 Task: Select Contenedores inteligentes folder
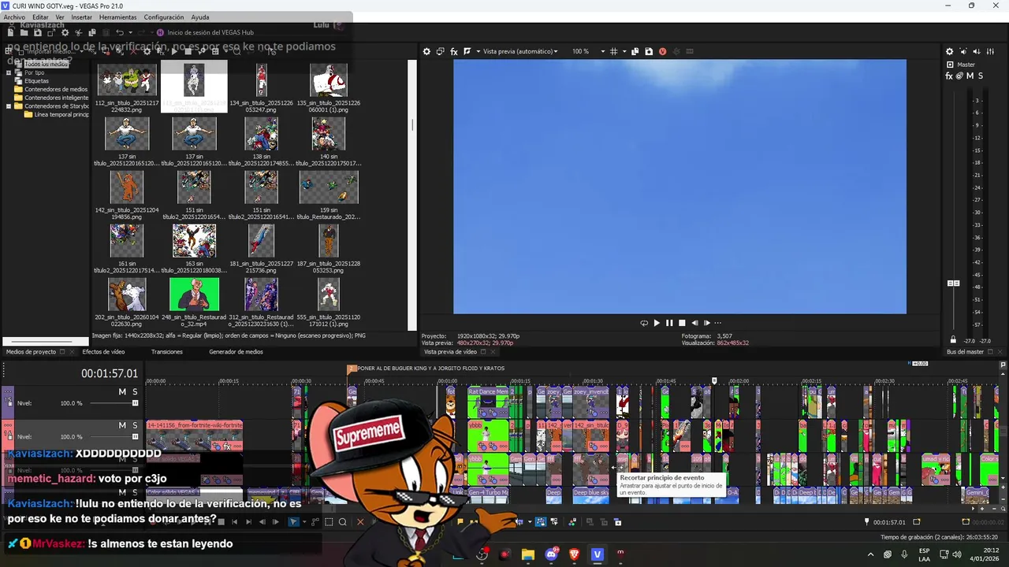coord(56,98)
